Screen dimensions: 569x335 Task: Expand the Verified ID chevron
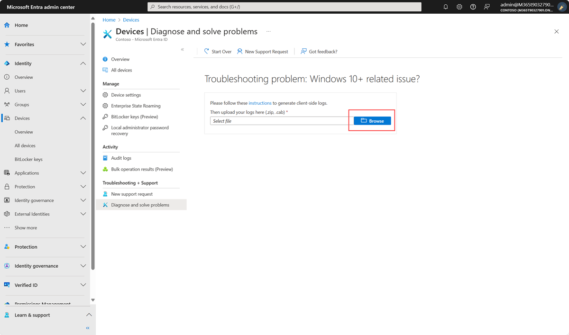[83, 285]
